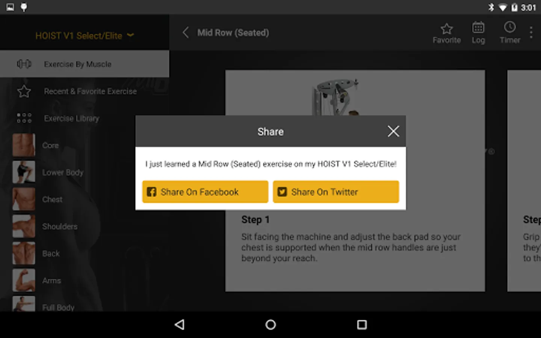This screenshot has width=541, height=338.
Task: Open Recent & Favorite Exercise
Action: 85,91
